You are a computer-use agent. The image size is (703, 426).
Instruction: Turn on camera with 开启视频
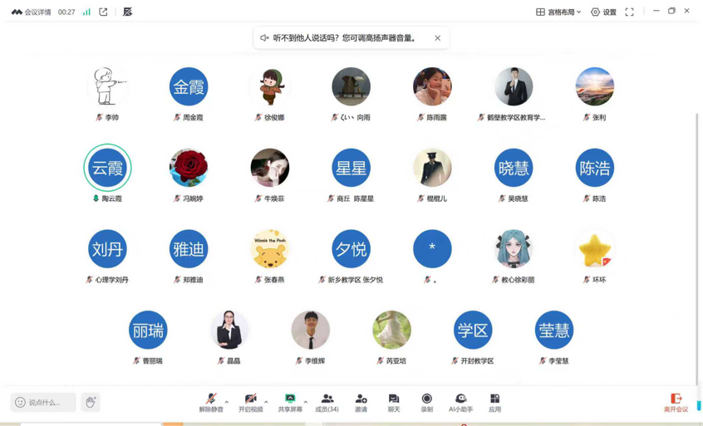(250, 403)
